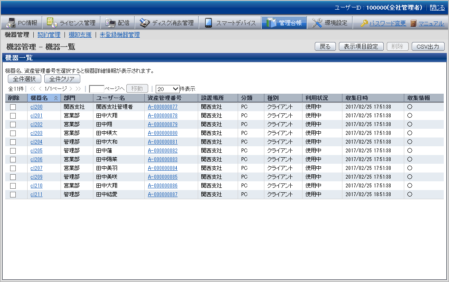Go to the 棚卸支援 submenu
Screen dimensions: 449x282
(x=80, y=35)
